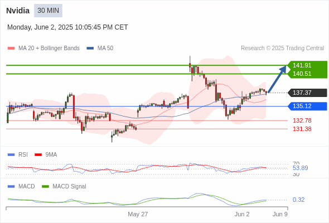Image resolution: width=329 pixels, height=223 pixels.
Task: Click the 141.91 resistance price tag
Action: [x=307, y=65]
